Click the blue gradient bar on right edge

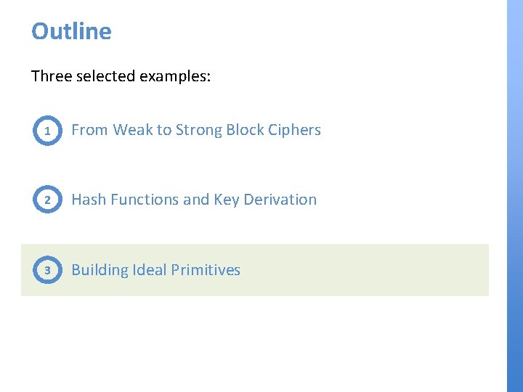coord(514,196)
